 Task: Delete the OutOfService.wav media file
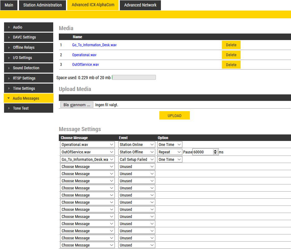(x=231, y=65)
